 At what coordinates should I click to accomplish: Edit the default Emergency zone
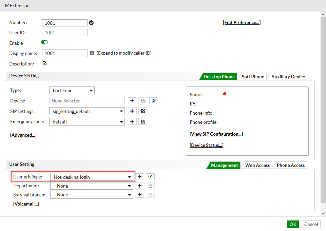tap(143, 122)
